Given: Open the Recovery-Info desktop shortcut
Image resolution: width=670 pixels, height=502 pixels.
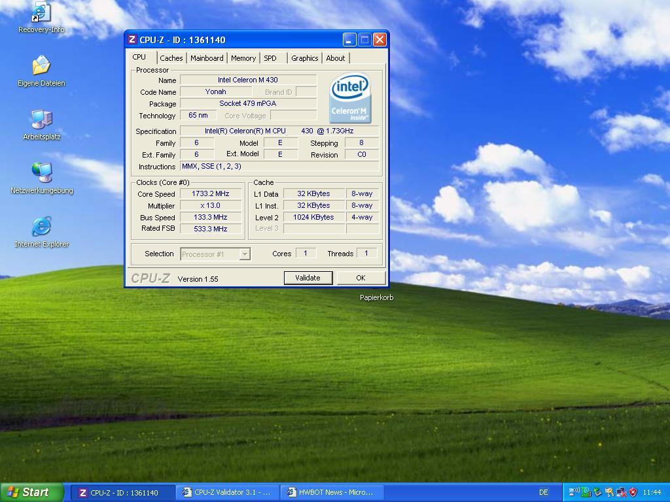Looking at the screenshot, I should click(41, 17).
